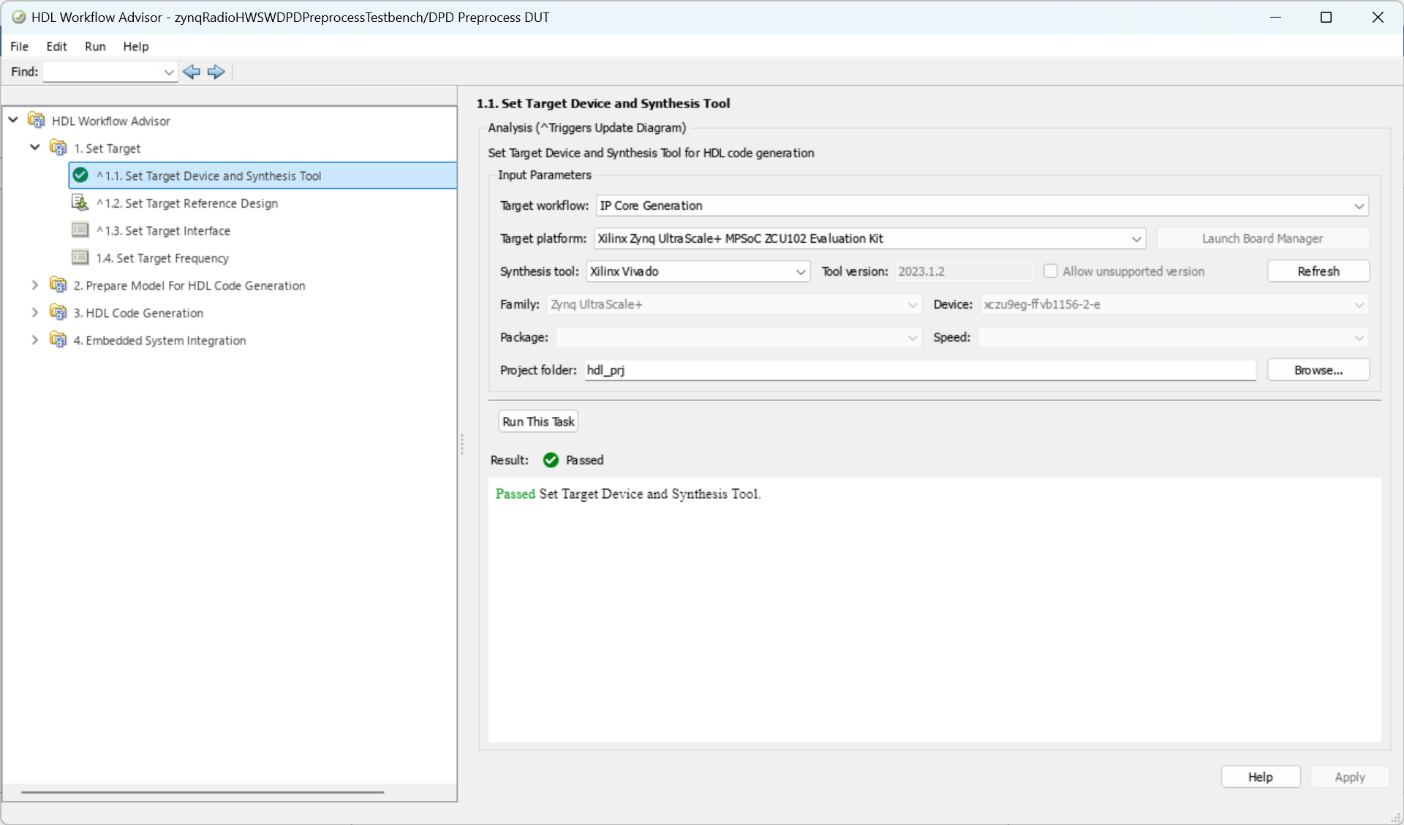Click the Embedded System Integration folder icon
The height and width of the screenshot is (825, 1404).
[x=58, y=340]
